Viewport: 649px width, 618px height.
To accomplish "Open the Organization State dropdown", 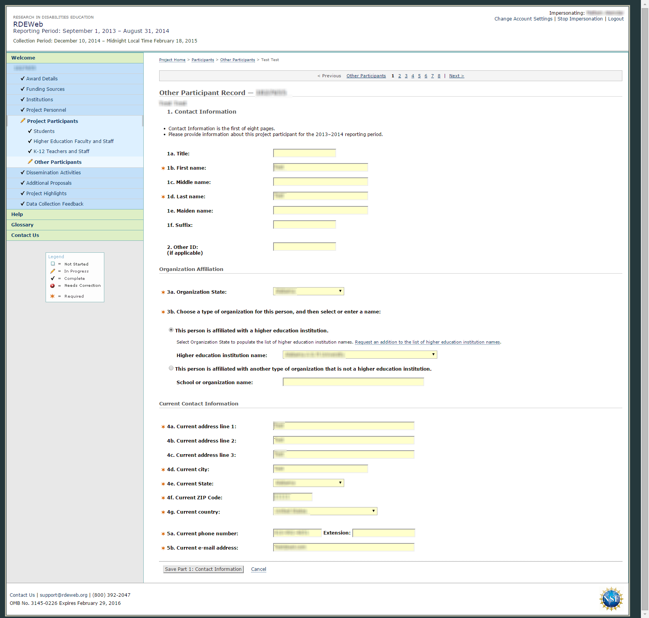I will pyautogui.click(x=308, y=291).
